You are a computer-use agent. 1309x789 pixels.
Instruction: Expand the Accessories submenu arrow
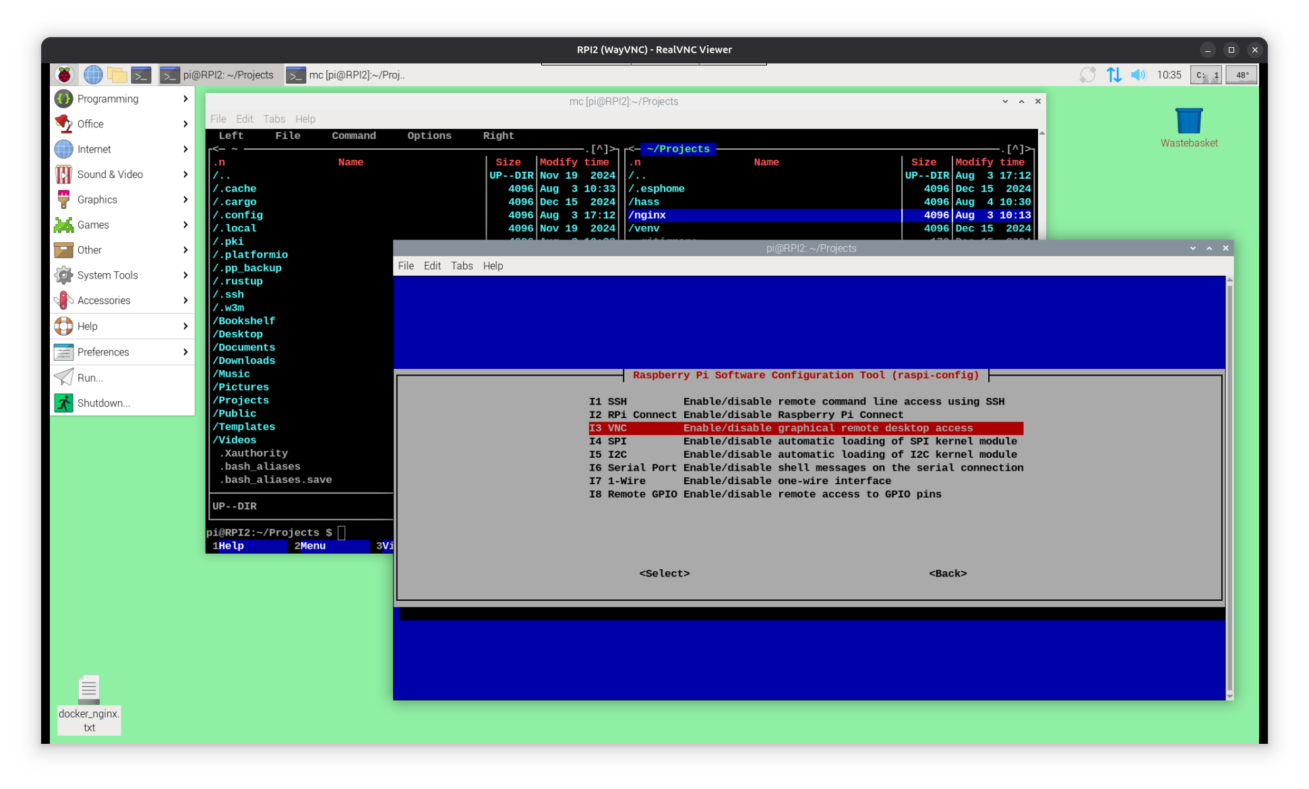point(185,300)
